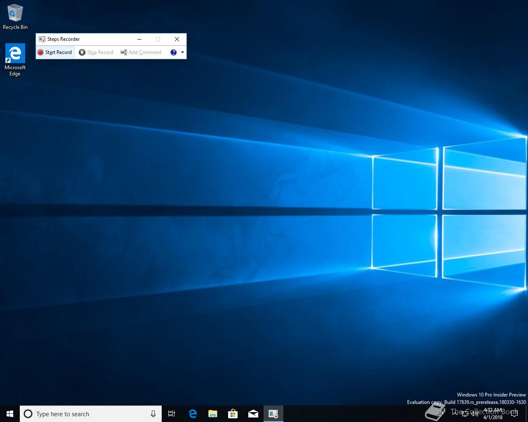Select the Recycle Bin desktop icon
The height and width of the screenshot is (422, 528).
tap(15, 17)
